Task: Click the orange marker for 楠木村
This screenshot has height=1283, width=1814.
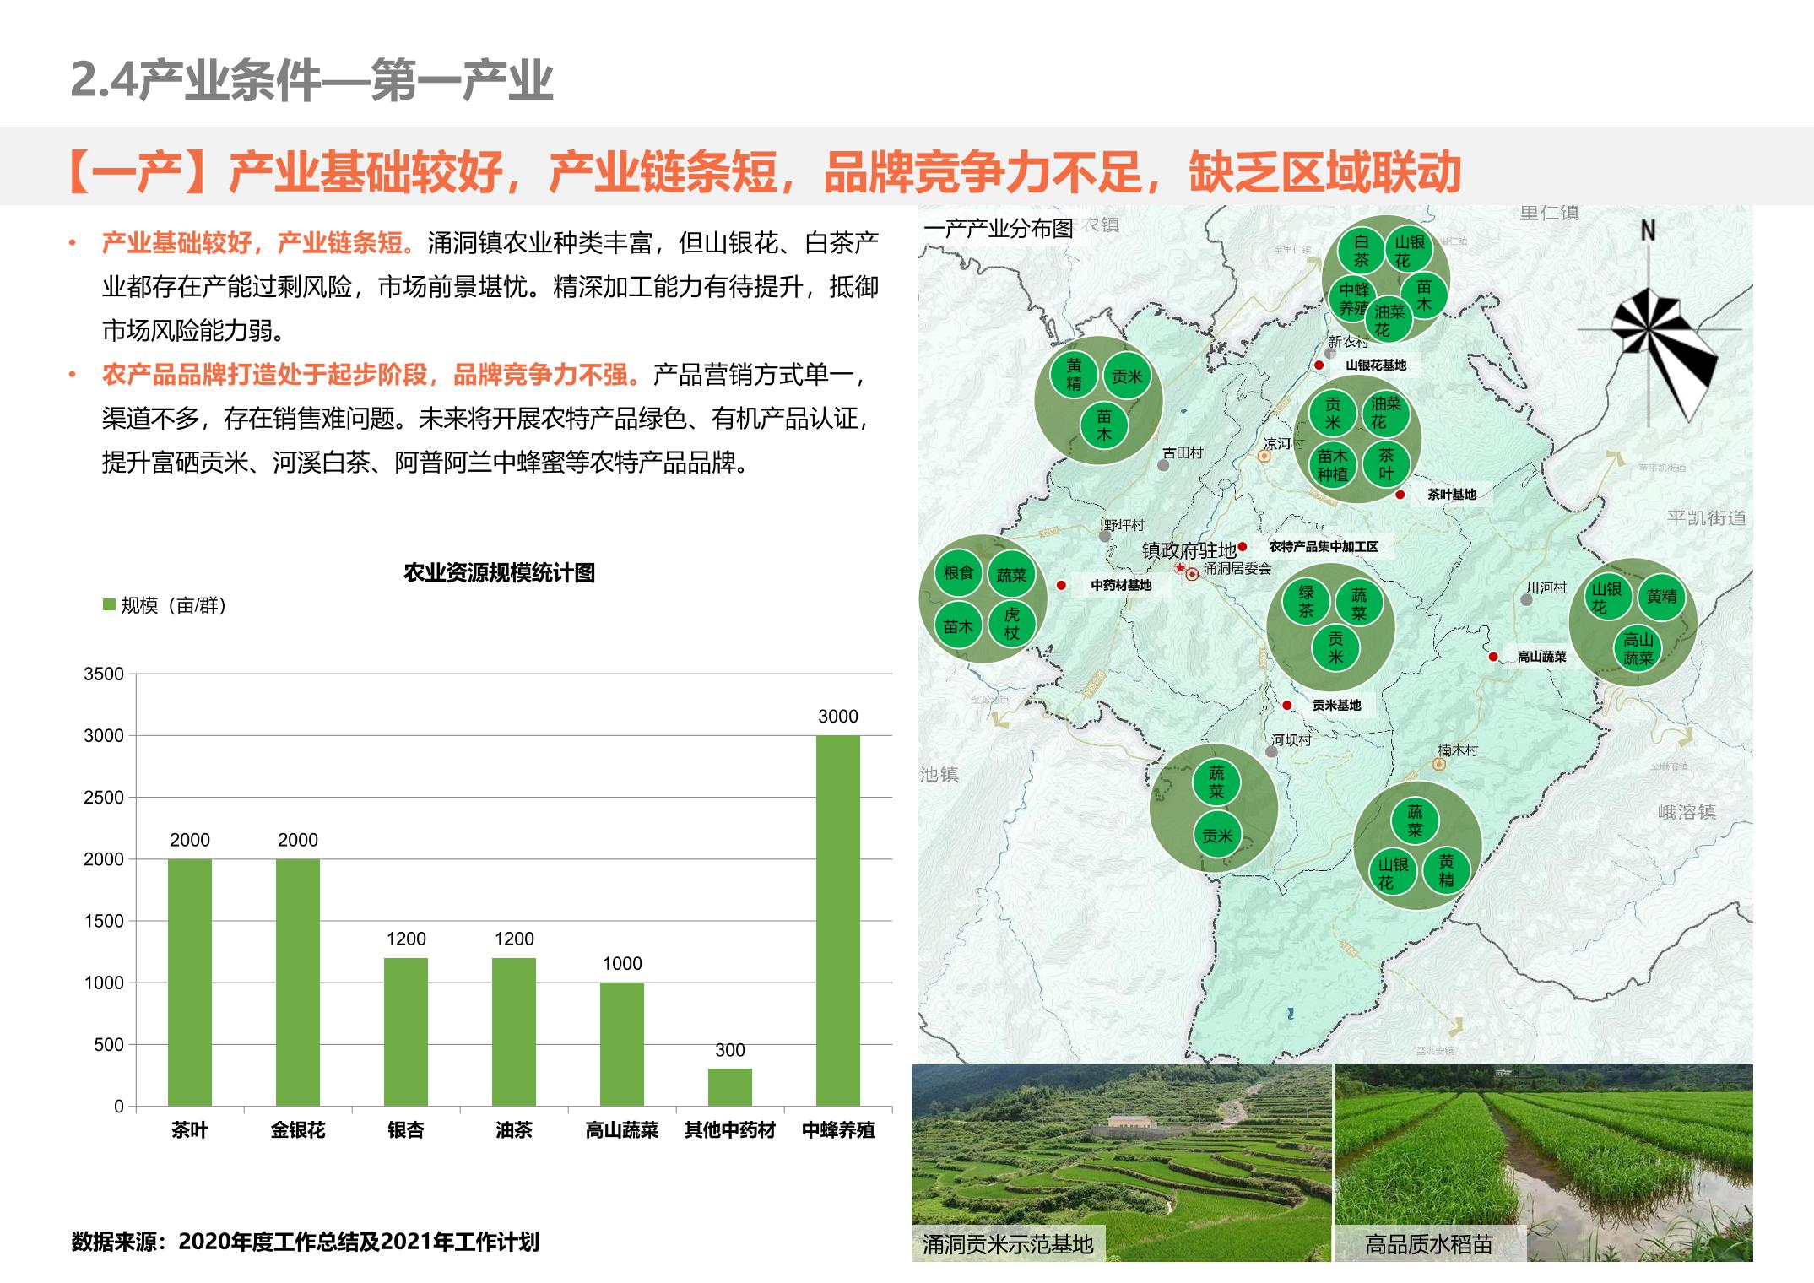Action: click(x=1440, y=765)
